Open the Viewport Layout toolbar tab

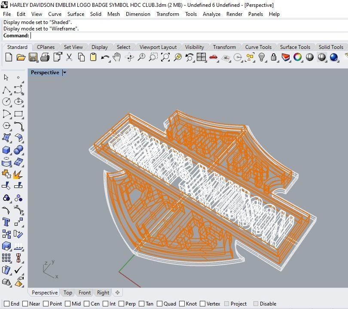click(158, 47)
